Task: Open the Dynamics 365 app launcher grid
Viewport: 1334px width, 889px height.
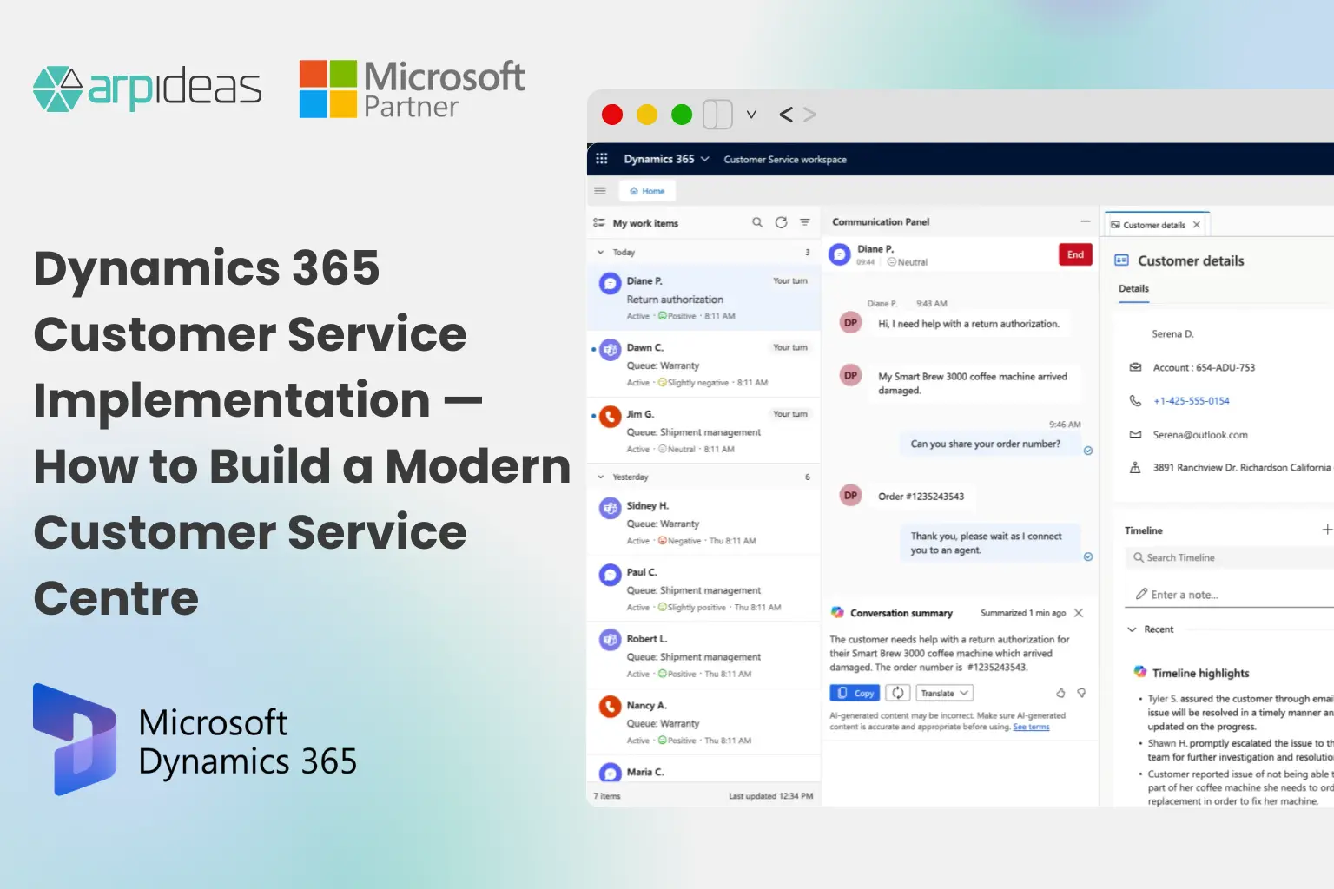Action: click(601, 159)
